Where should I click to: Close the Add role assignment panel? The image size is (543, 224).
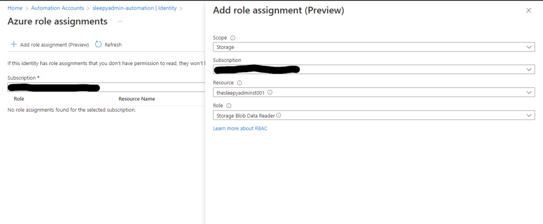coord(528,10)
